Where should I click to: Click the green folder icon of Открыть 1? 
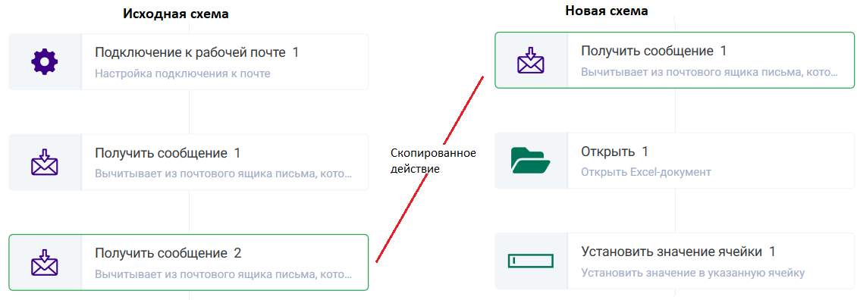530,161
